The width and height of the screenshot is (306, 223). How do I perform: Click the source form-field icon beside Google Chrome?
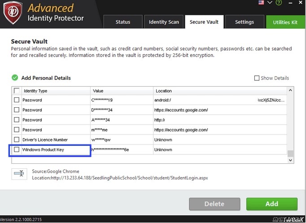click(19, 174)
